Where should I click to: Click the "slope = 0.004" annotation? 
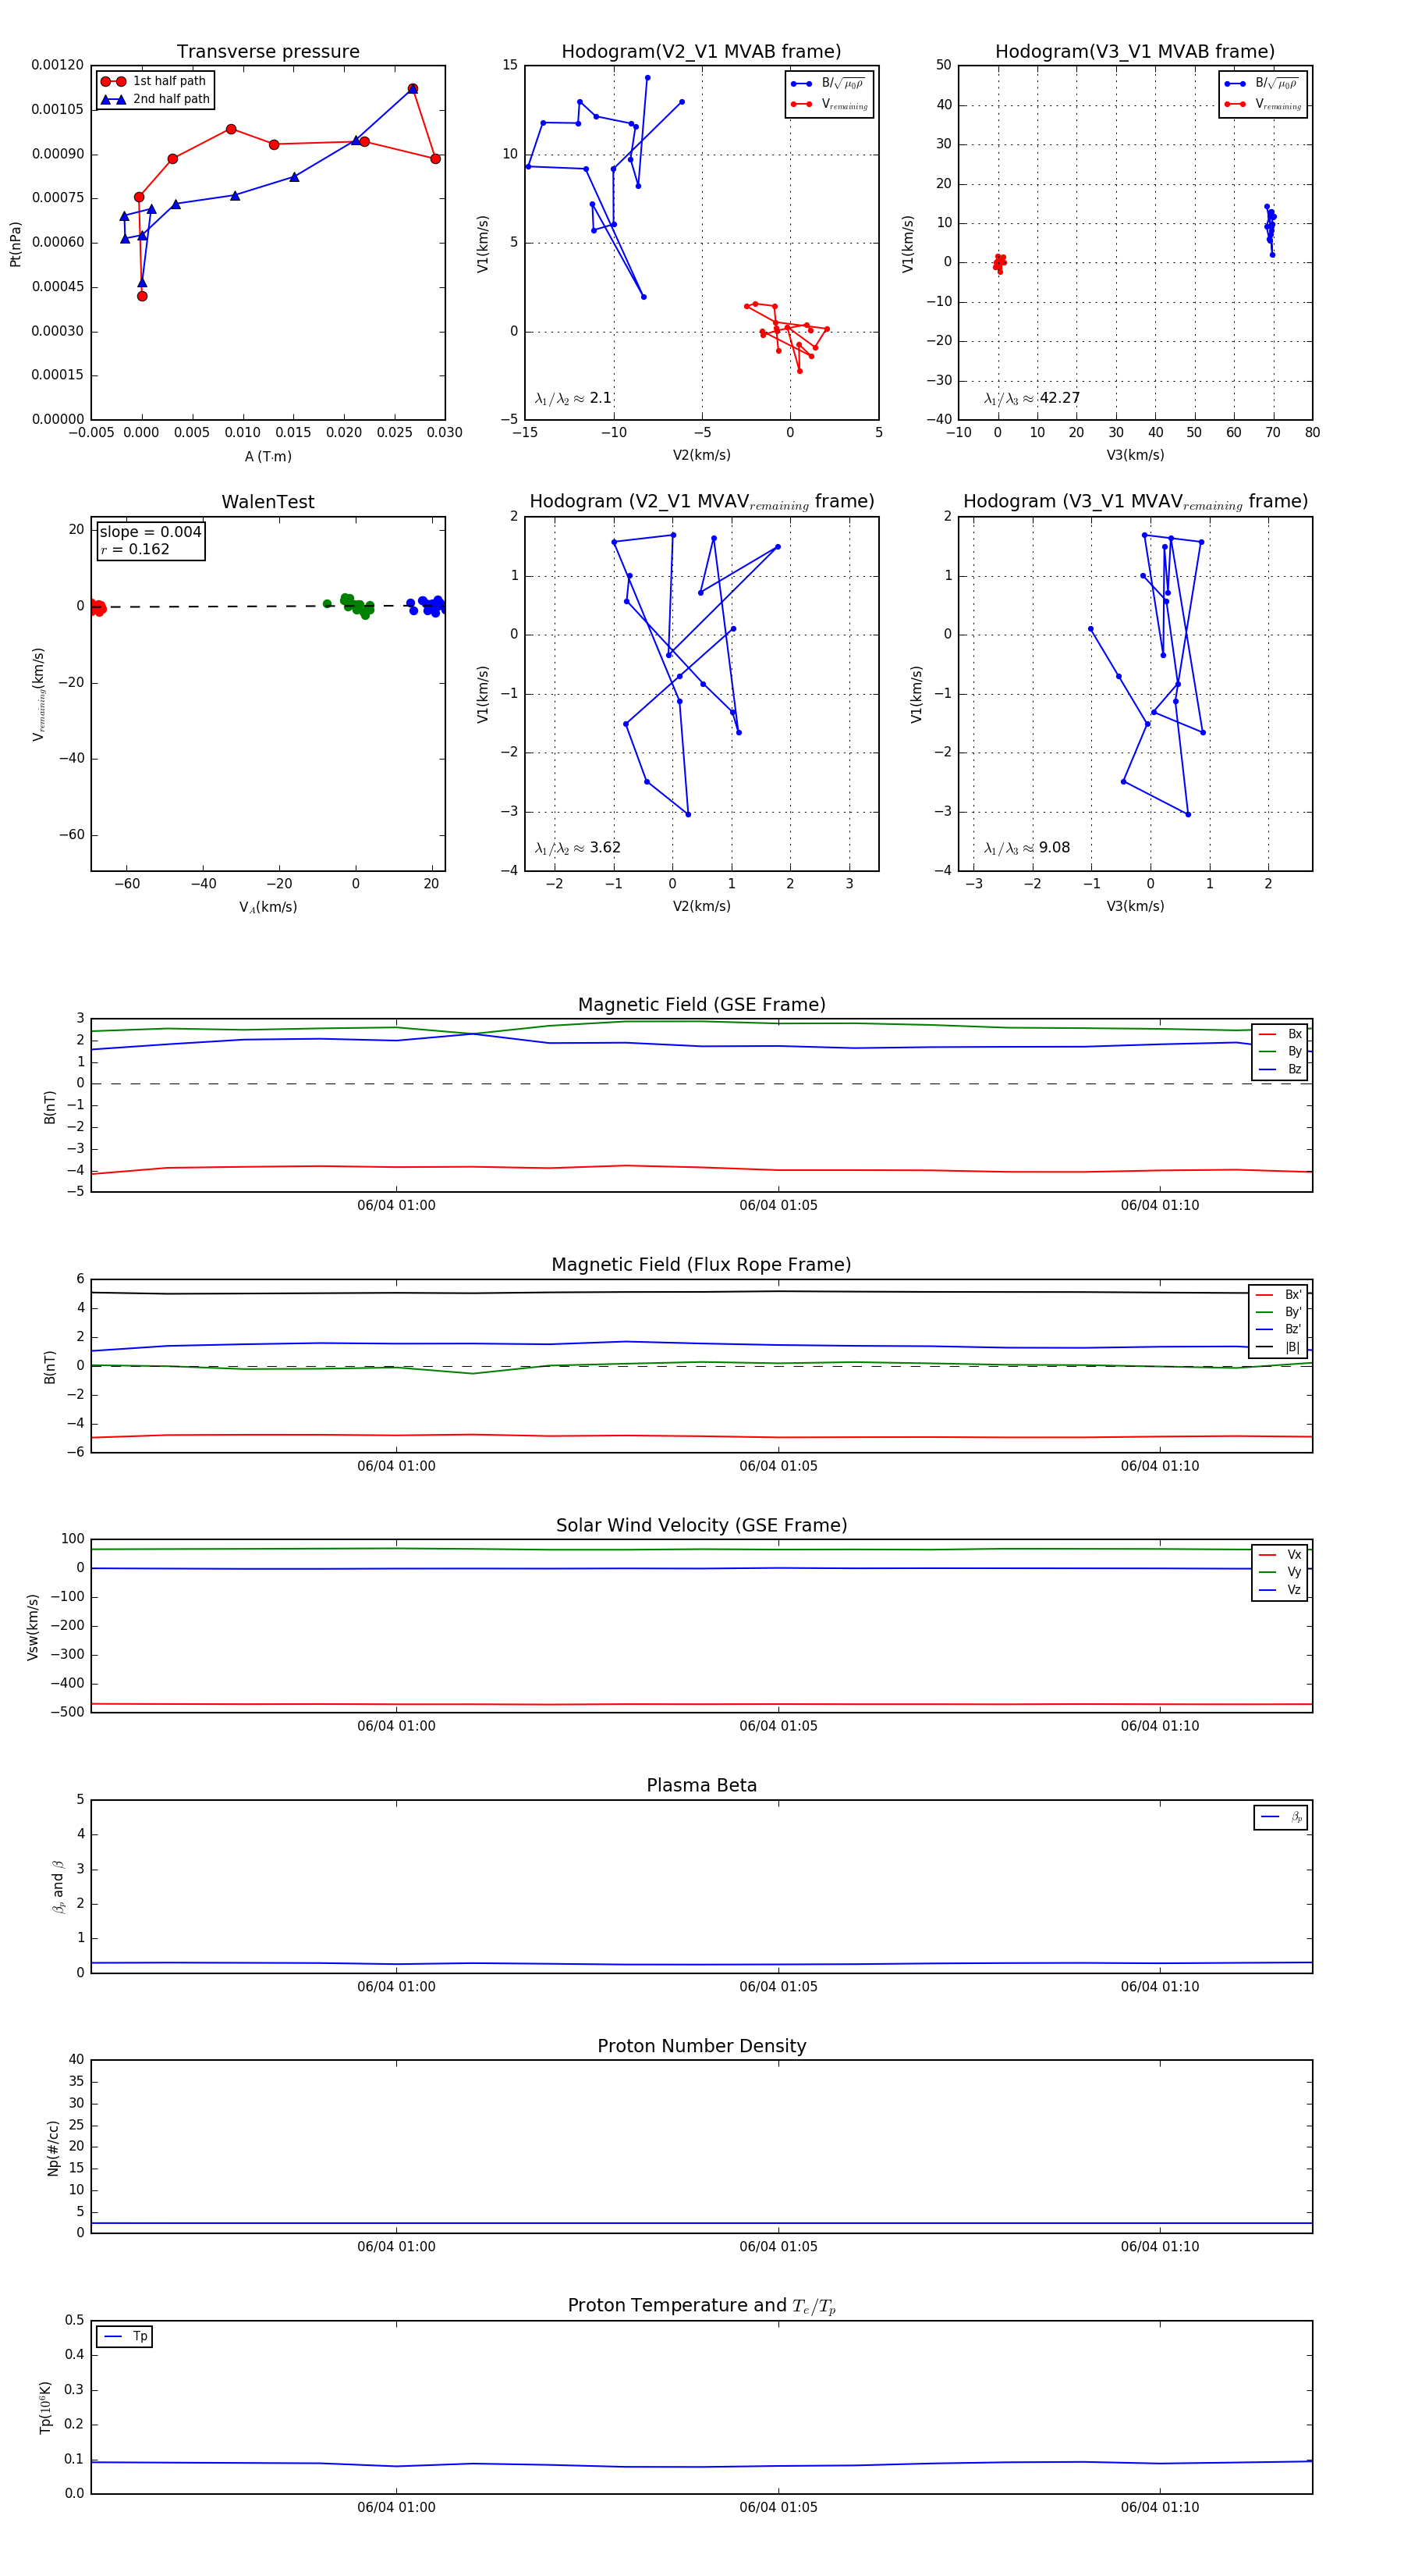click(x=151, y=532)
